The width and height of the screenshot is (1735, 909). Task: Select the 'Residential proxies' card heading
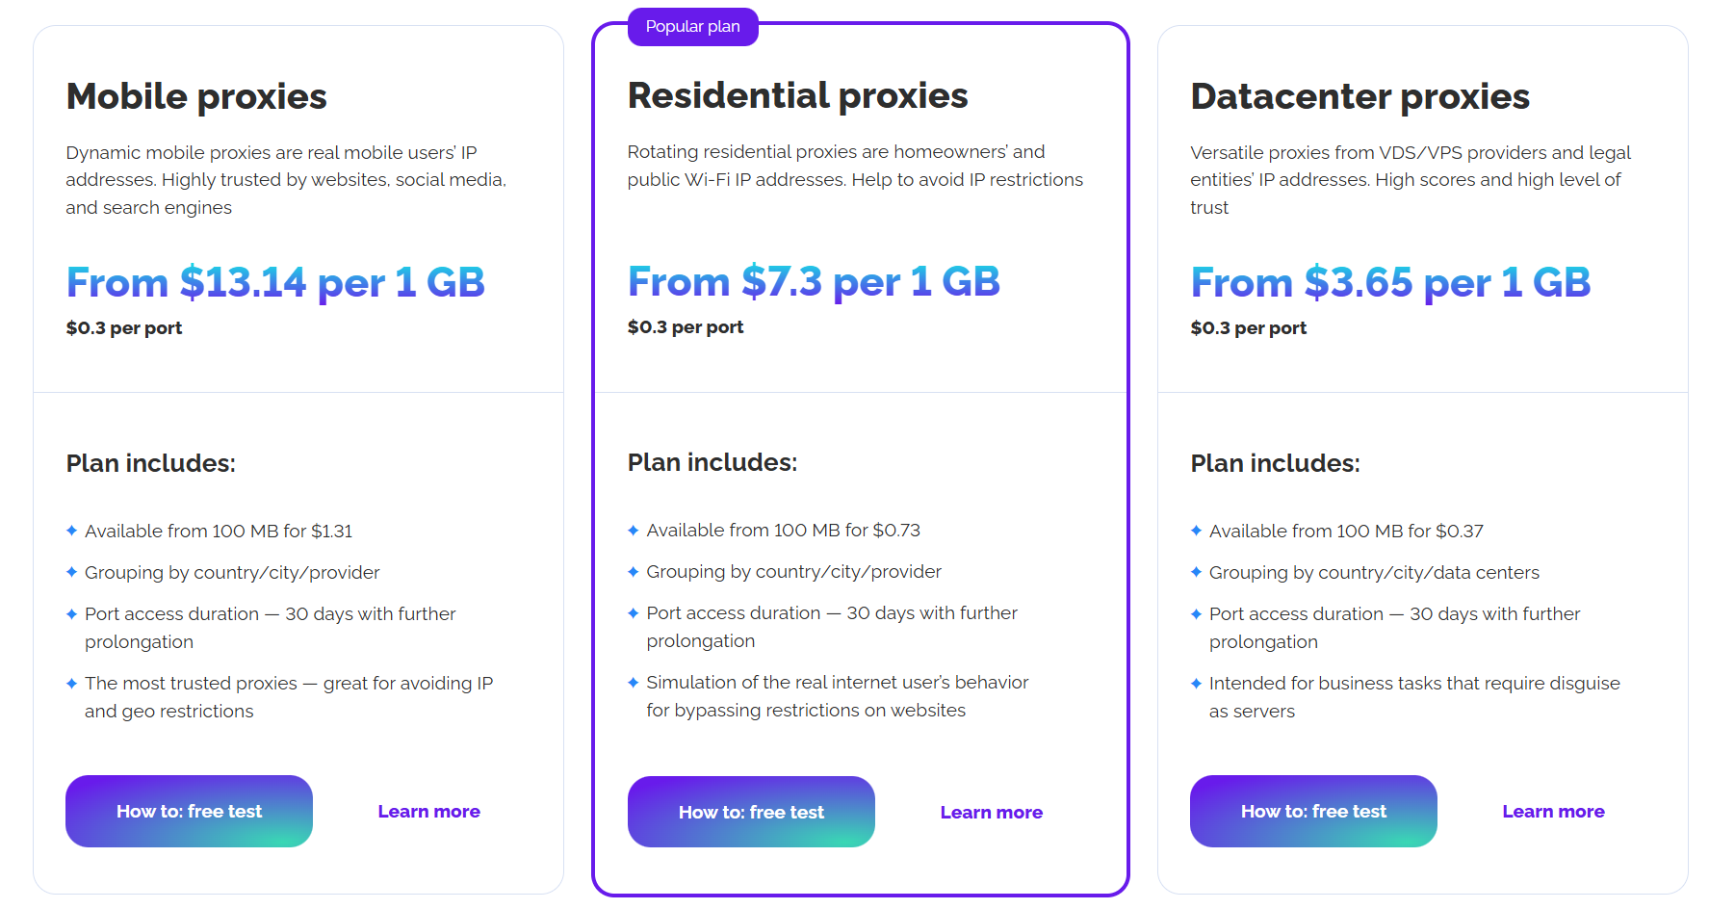click(x=797, y=95)
